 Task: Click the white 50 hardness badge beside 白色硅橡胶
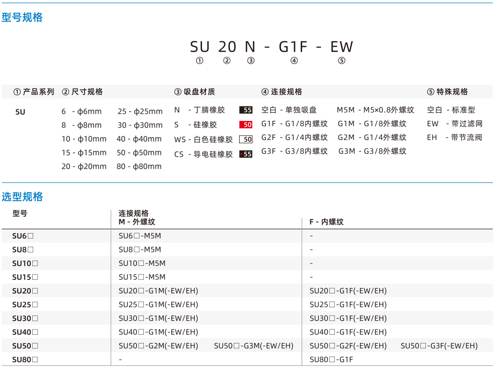246,139
